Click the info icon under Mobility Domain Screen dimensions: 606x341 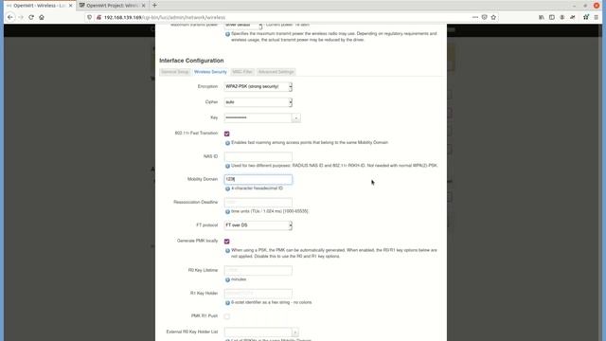(x=227, y=189)
